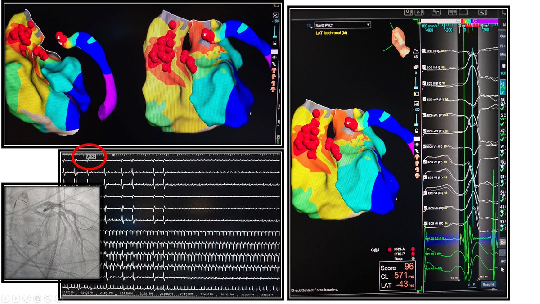
Task: Select point row 63 in the sidebar list
Action: (504, 226)
